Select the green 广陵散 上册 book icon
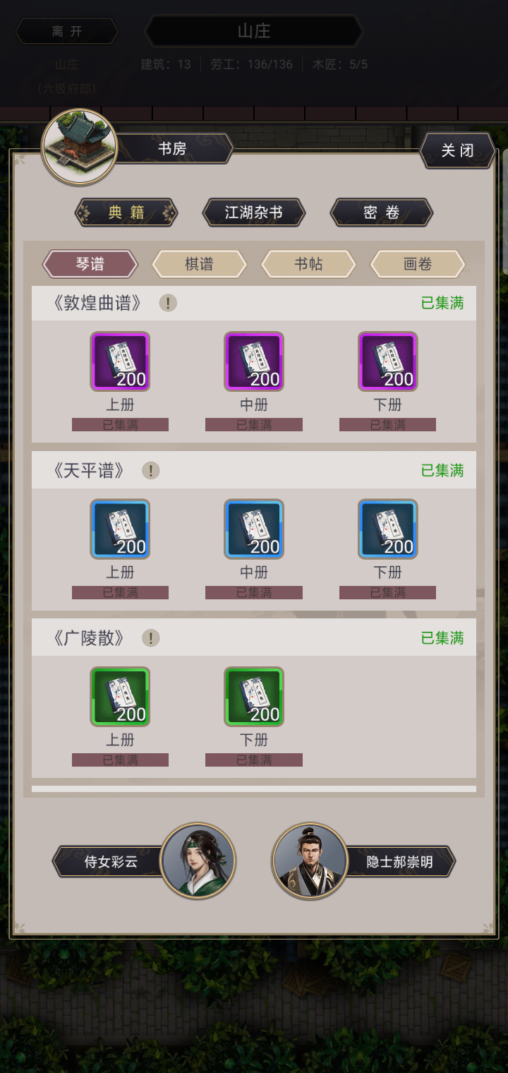 point(120,697)
